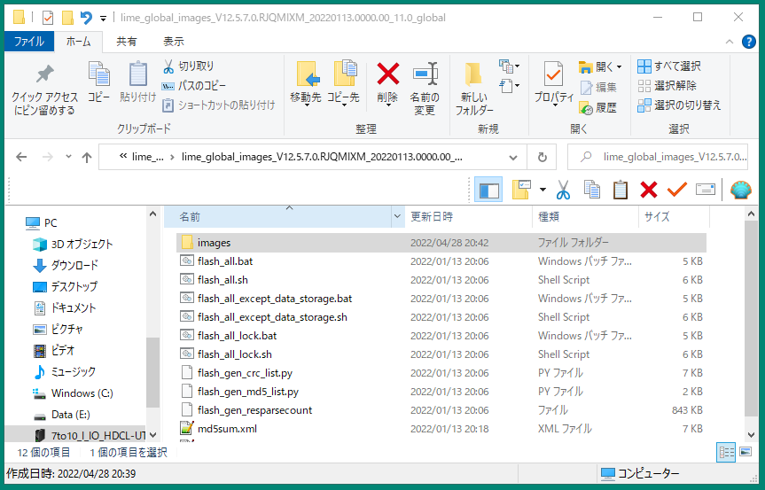
Task: Select the images folder
Action: pos(441,242)
